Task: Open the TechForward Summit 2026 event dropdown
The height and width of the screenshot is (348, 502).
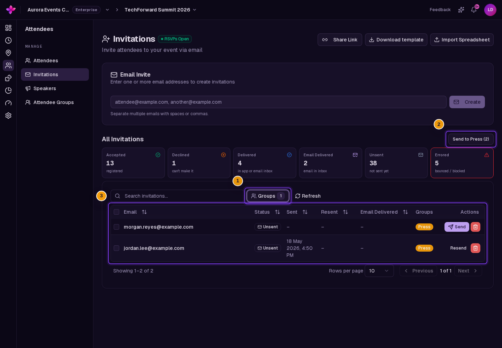Action: click(x=160, y=10)
